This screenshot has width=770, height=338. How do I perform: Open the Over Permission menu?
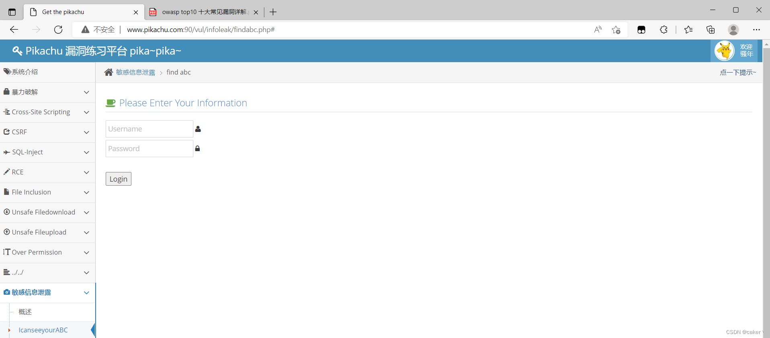47,253
